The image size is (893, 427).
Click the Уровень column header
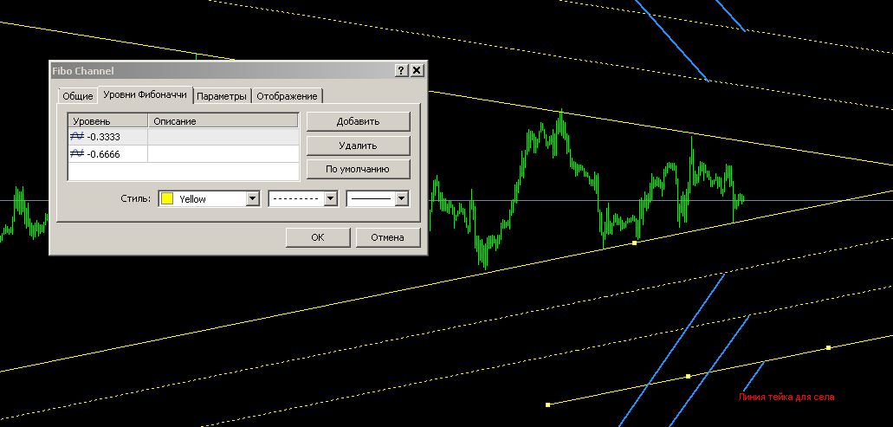tap(107, 121)
